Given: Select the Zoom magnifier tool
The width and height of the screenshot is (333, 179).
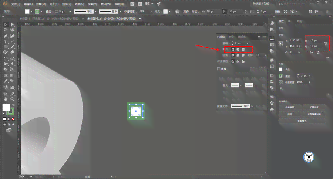Looking at the screenshot, I should coord(12,99).
